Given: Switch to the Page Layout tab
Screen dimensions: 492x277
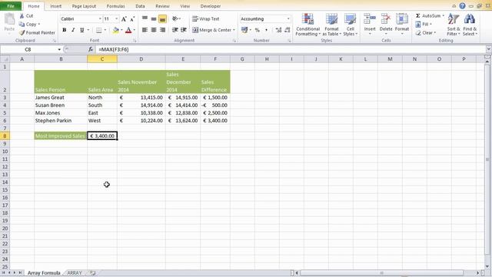Looking at the screenshot, I should coord(84,6).
